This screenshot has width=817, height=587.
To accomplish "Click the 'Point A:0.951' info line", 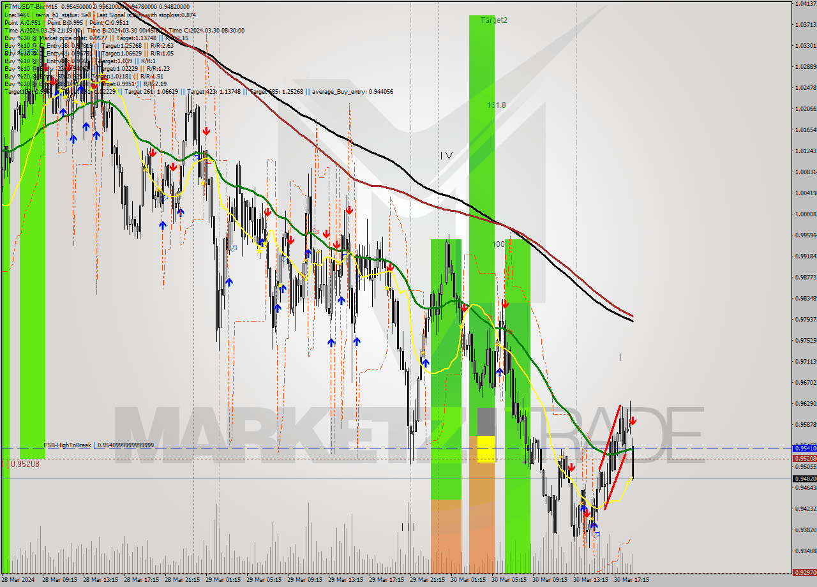I will tap(23, 22).
